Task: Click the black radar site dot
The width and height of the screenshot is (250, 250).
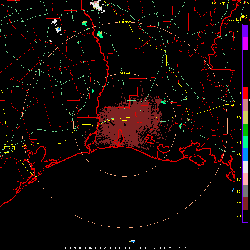Action: point(125,125)
